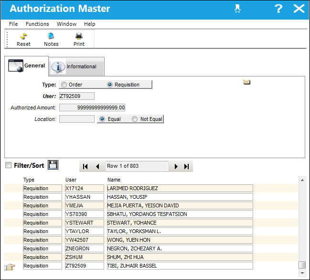Select user cell ZNEGRON
Viewport: 310px width, 280px height.
click(85, 248)
